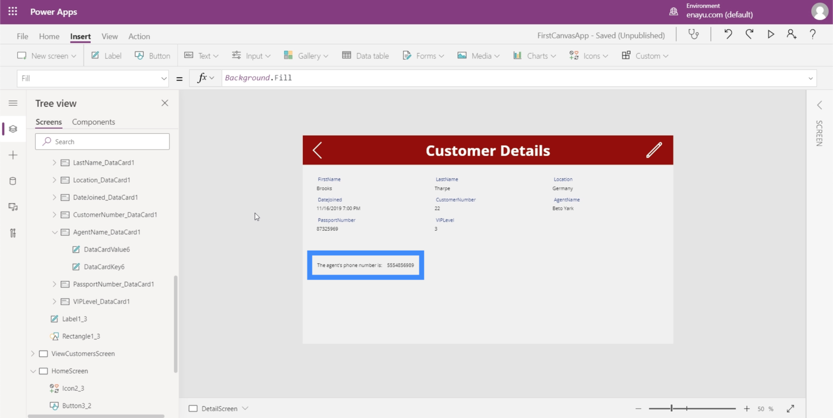
Task: Expand DateJoined_DataCard1 node
Action: click(x=54, y=197)
